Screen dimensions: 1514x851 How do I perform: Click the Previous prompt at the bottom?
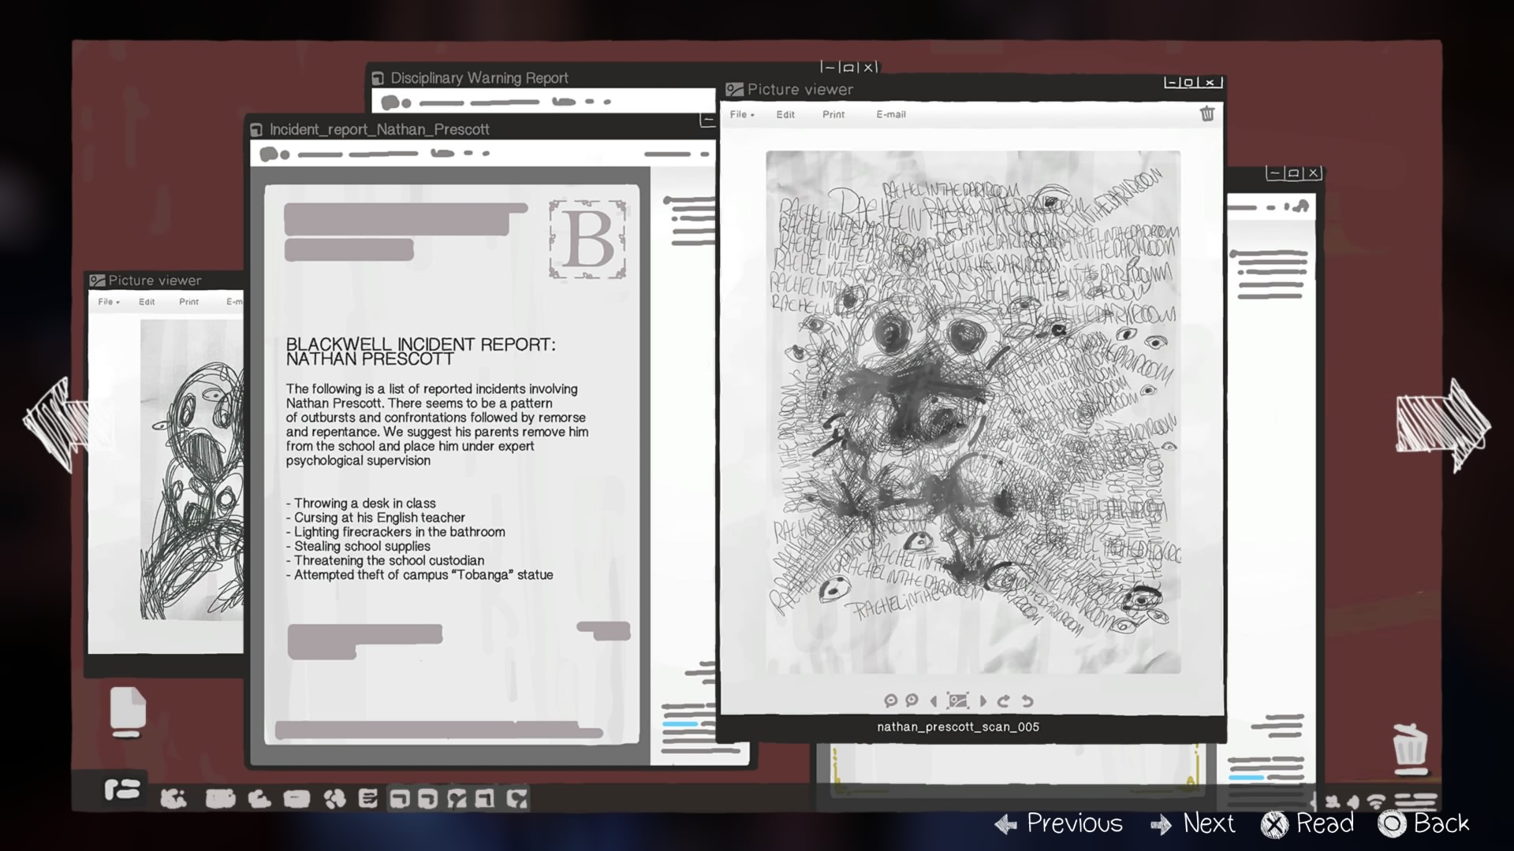1058,823
